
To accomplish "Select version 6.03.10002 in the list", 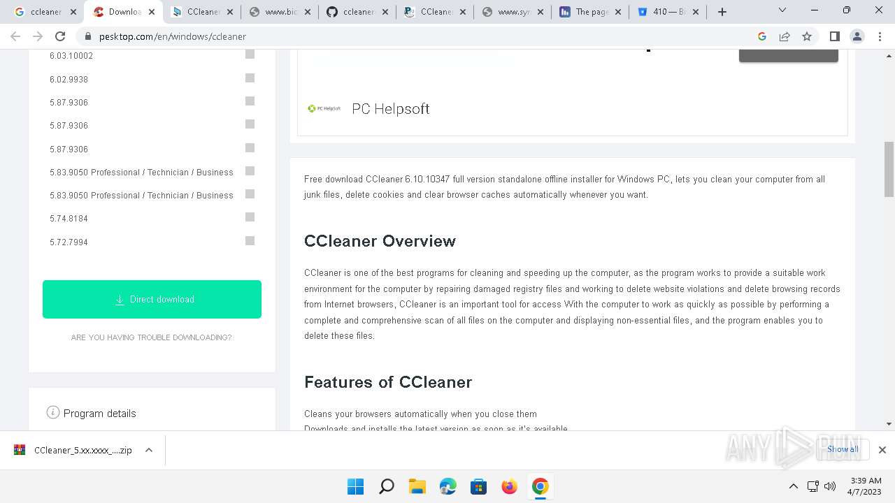I will [71, 55].
